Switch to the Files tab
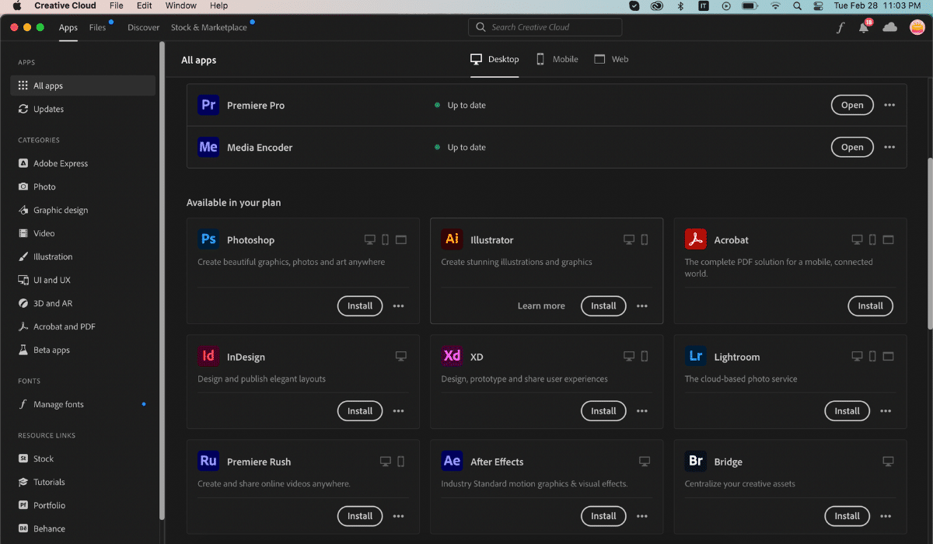The image size is (933, 544). tap(97, 27)
